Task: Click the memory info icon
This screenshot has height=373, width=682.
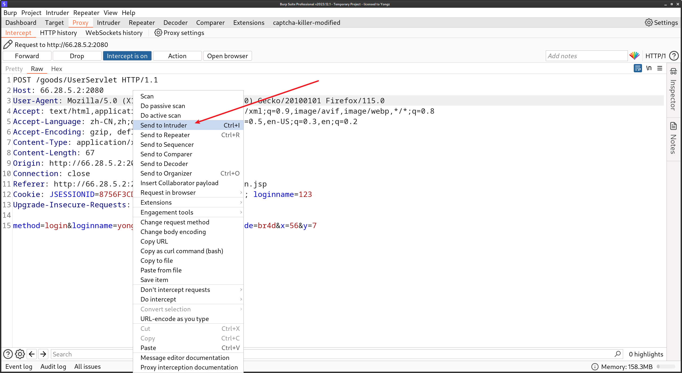Action: click(595, 367)
